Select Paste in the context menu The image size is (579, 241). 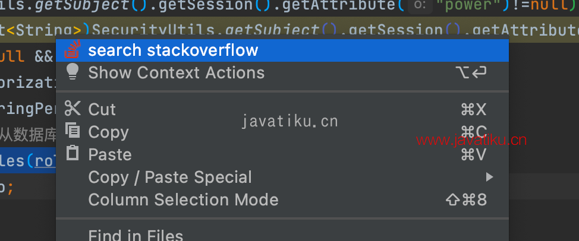tap(110, 155)
